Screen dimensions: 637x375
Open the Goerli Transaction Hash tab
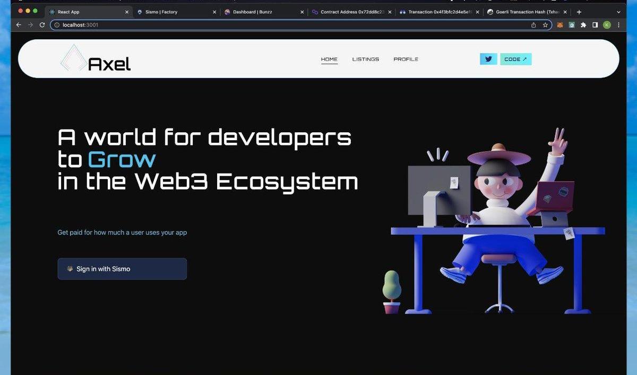click(x=524, y=12)
